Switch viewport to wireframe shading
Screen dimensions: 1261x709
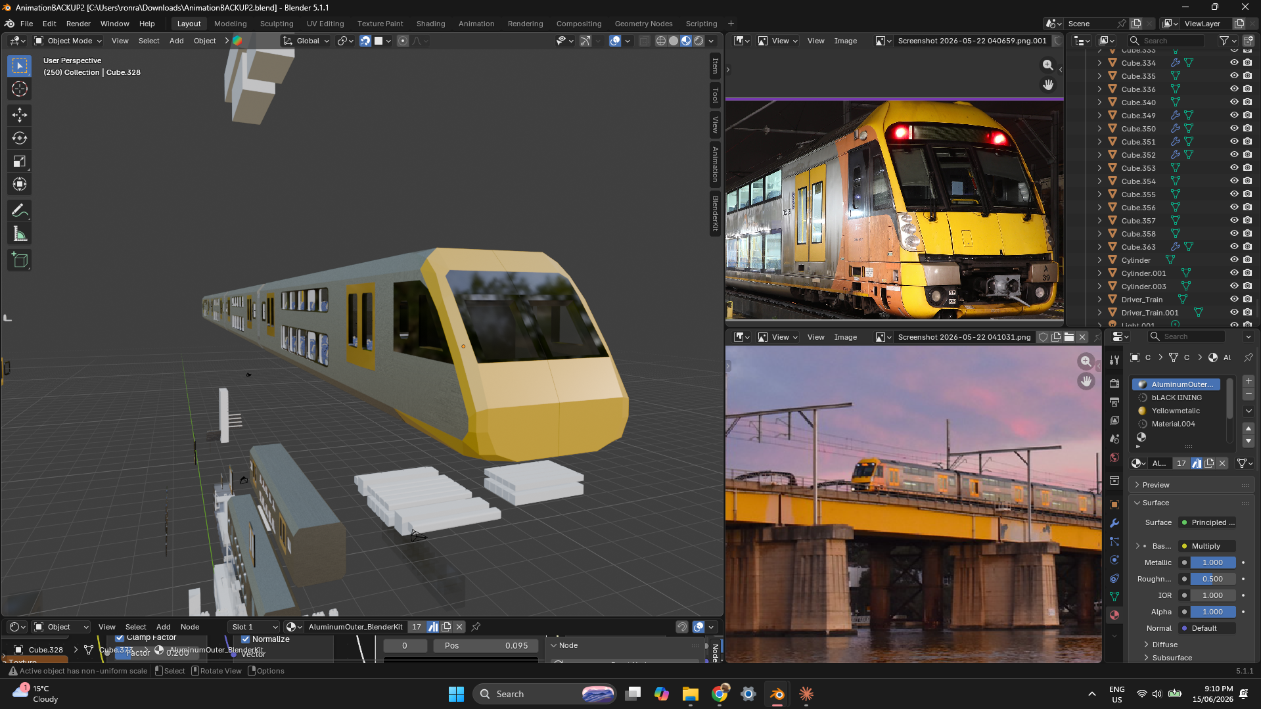tap(661, 41)
